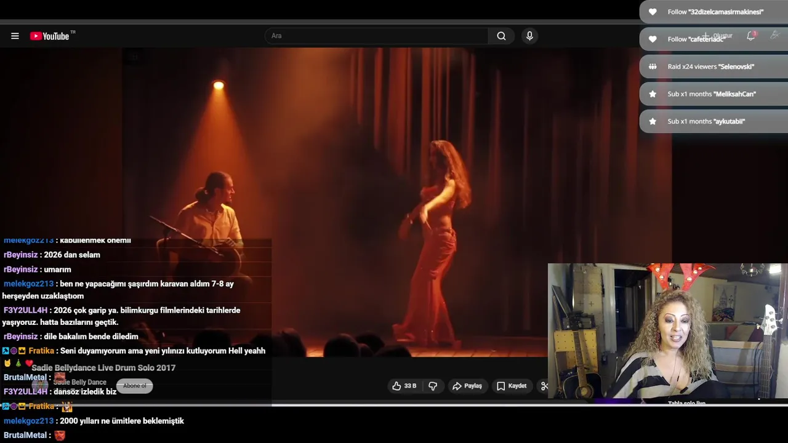Image resolution: width=788 pixels, height=443 pixels.
Task: Click chat message "dansöz izledik biz"
Action: coord(85,391)
